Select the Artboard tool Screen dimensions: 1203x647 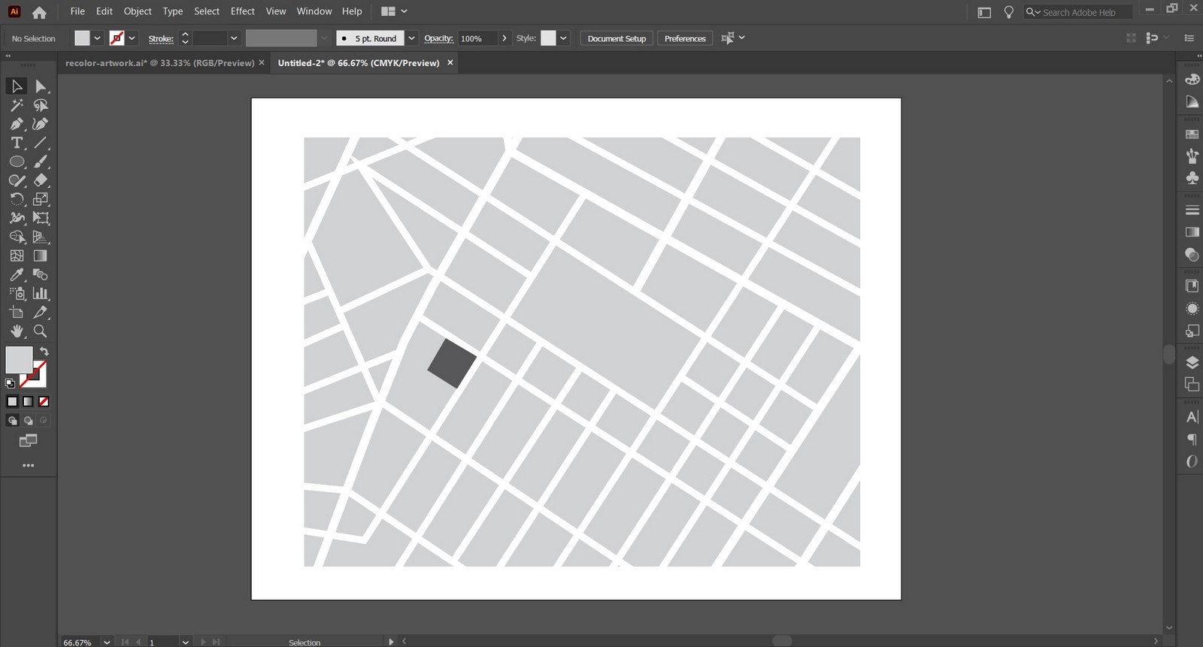click(17, 312)
